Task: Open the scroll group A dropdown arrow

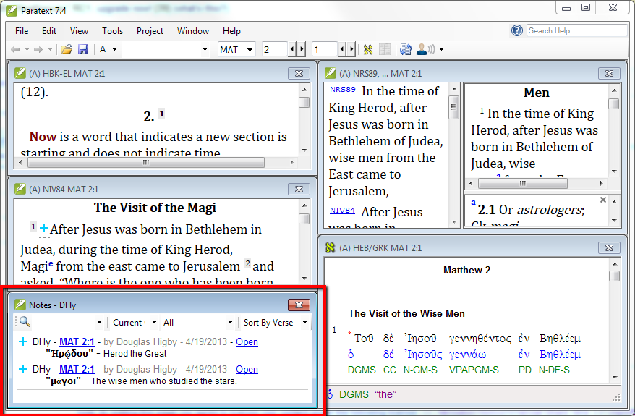Action: pyautogui.click(x=114, y=50)
